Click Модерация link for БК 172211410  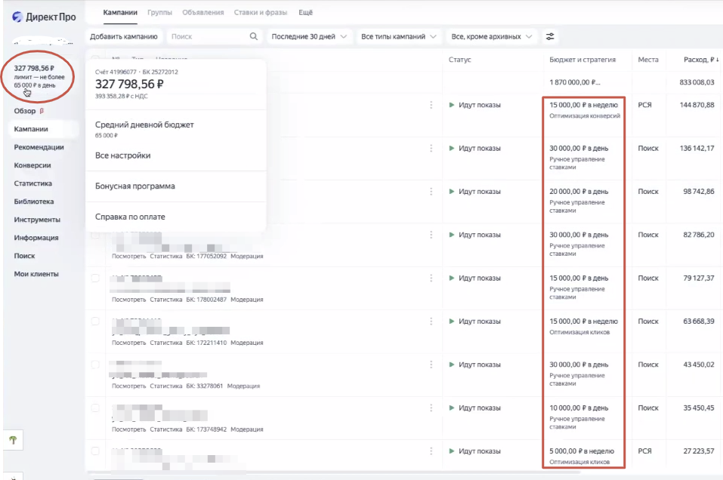(x=247, y=343)
